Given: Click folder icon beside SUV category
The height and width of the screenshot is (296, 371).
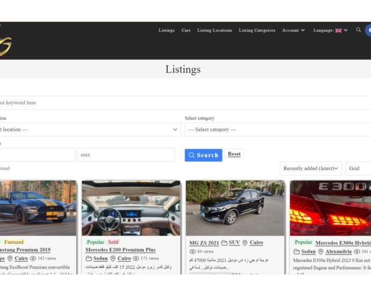Looking at the screenshot, I should pos(224,243).
